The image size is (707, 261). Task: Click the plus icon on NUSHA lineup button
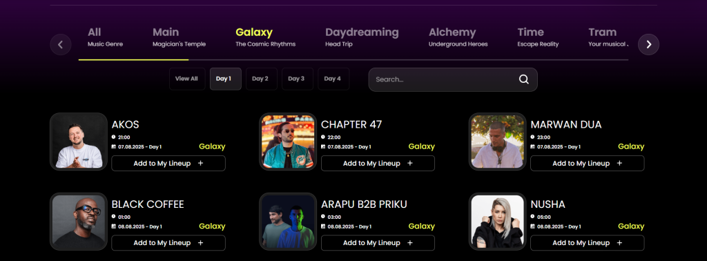[619, 242]
